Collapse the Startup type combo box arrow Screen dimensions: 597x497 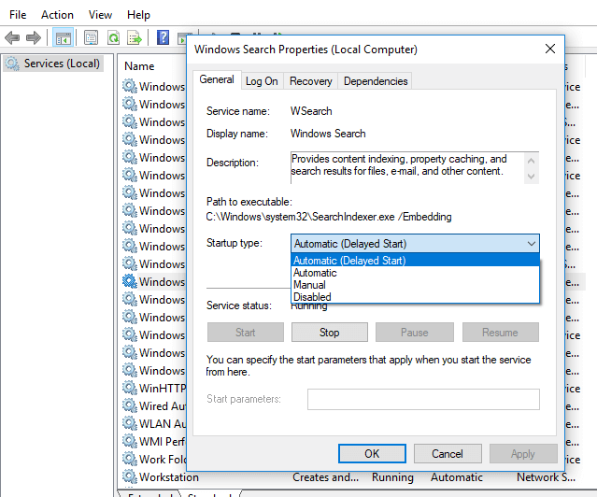click(x=532, y=243)
